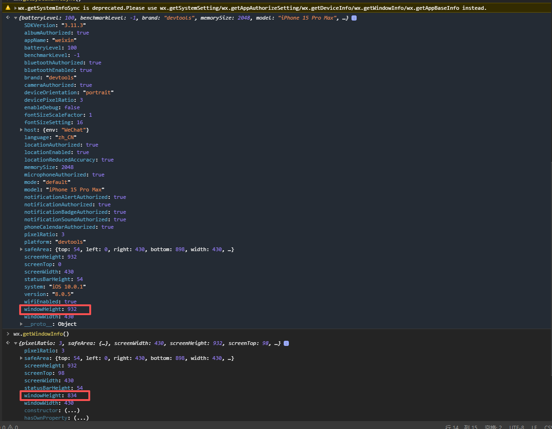Select the notificationBadgeAuthorized: true row
Image resolution: width=552 pixels, height=429 pixels.
[x=75, y=212]
